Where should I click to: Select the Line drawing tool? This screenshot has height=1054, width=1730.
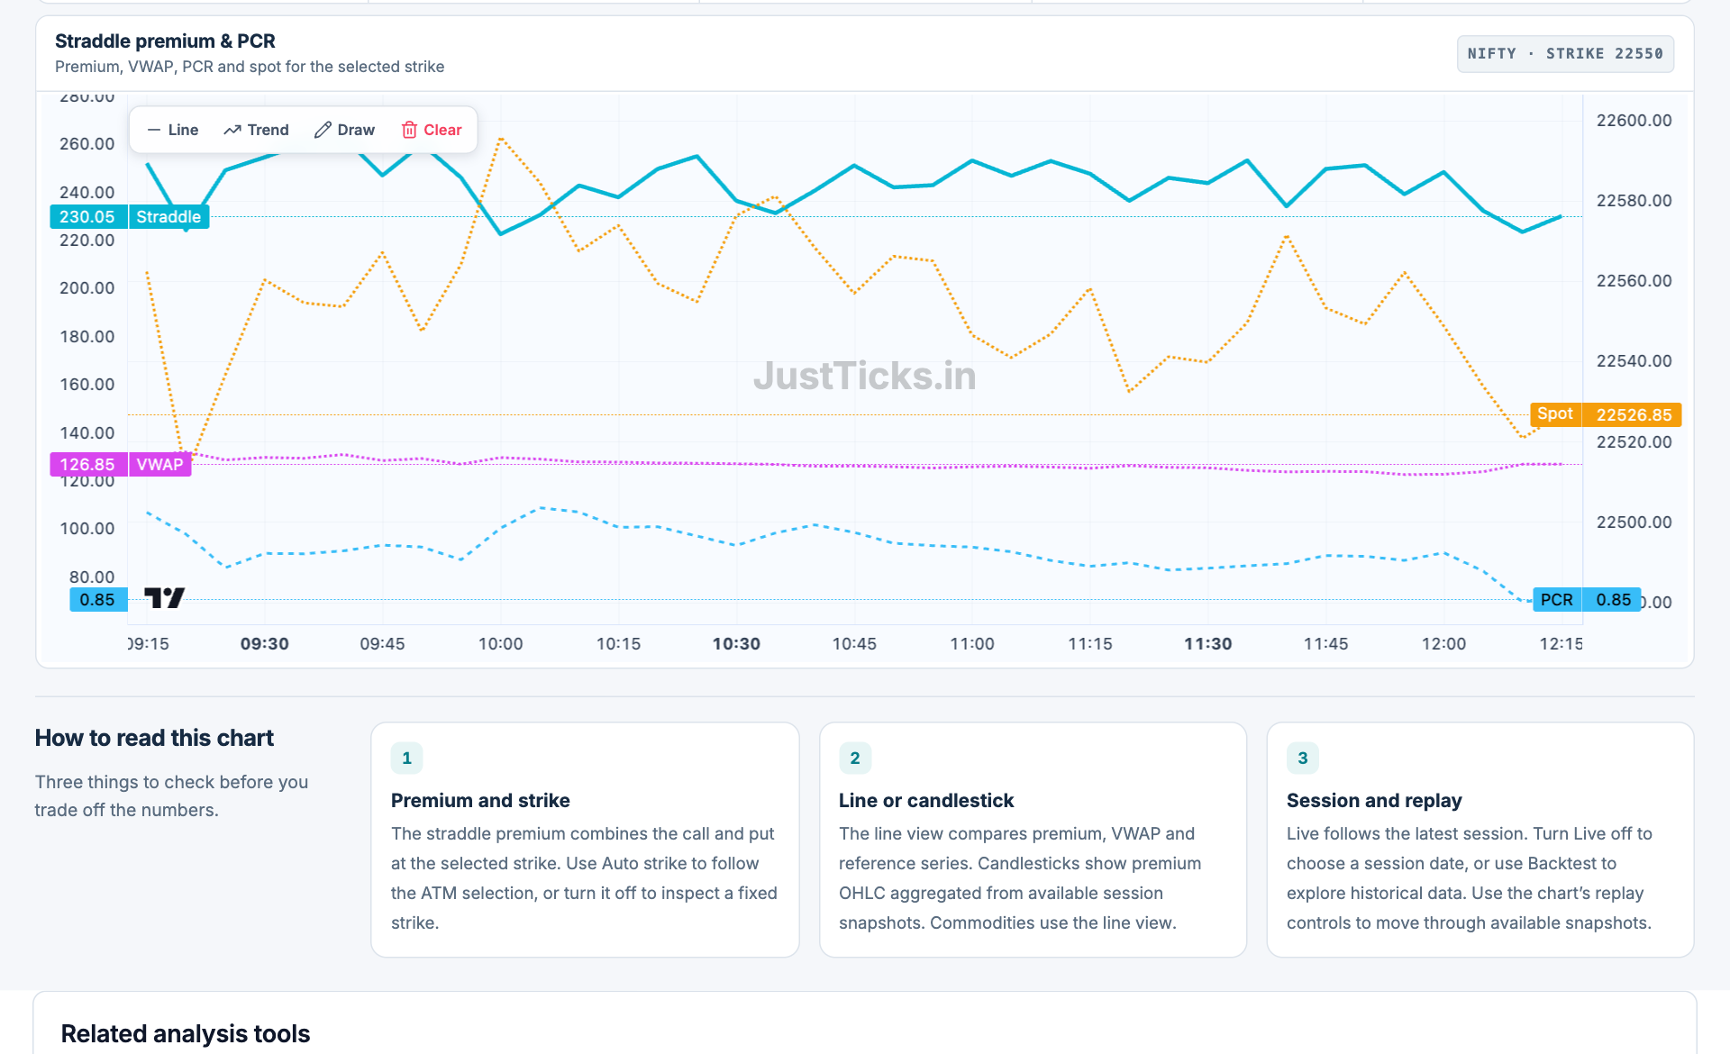pyautogui.click(x=172, y=130)
